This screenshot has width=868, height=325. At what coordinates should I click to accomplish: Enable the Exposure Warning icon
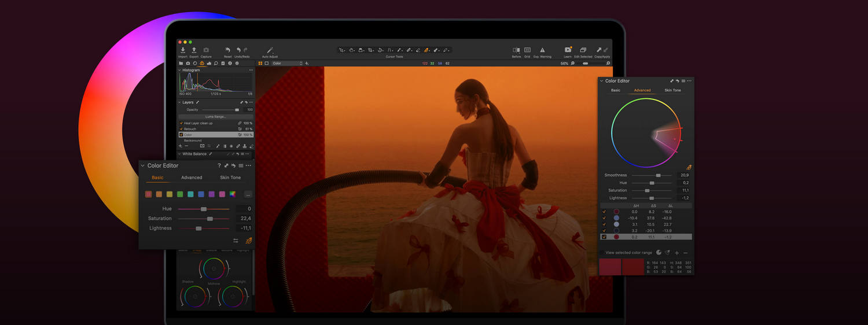(x=542, y=50)
